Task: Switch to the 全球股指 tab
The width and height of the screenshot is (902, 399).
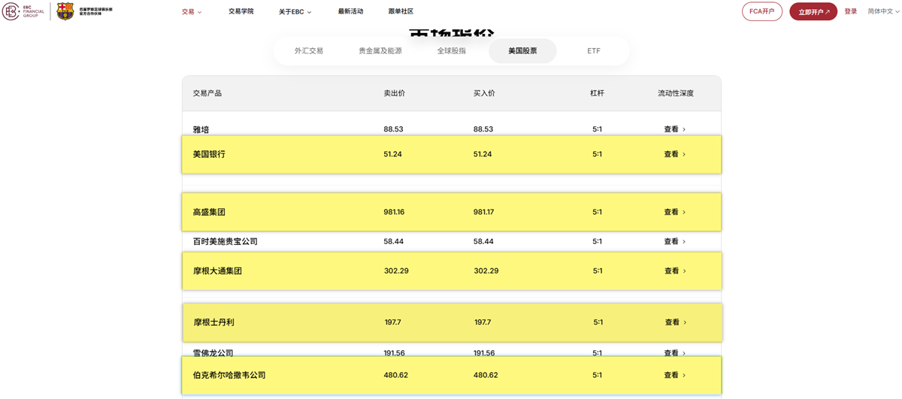Action: 452,51
